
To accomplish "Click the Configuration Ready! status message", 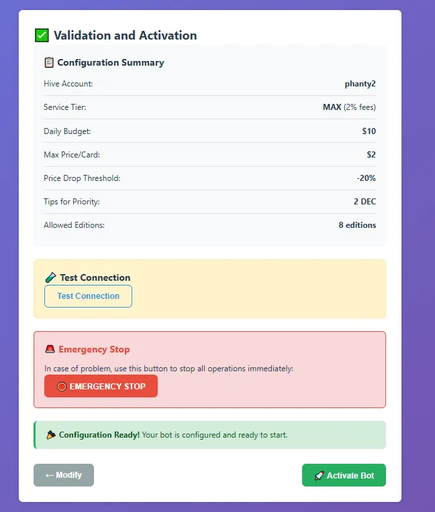I will [173, 435].
